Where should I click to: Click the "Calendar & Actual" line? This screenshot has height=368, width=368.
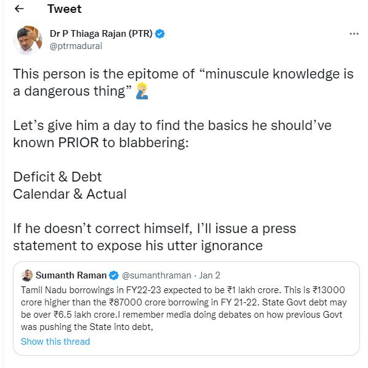[70, 194]
